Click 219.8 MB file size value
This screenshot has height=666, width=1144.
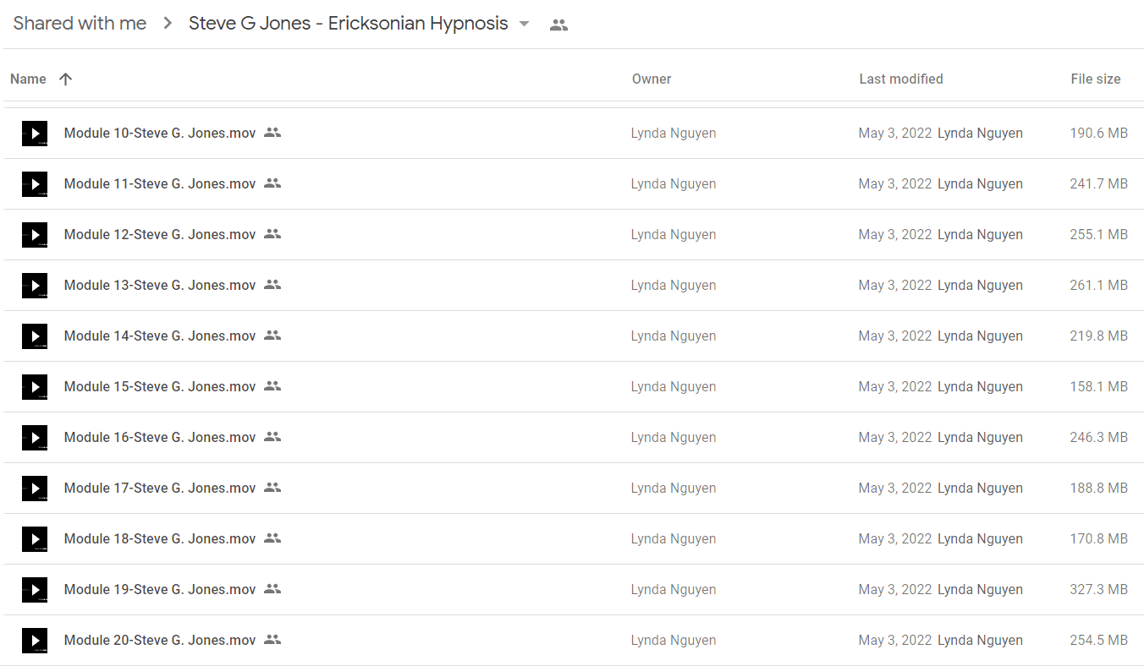pos(1098,336)
